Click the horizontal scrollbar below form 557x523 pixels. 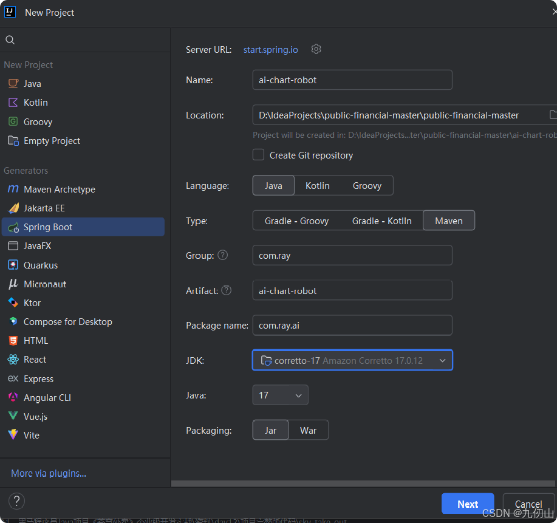(363, 484)
